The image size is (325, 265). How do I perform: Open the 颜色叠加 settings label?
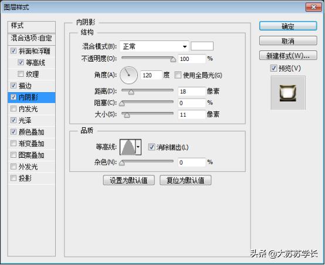pos(31,132)
